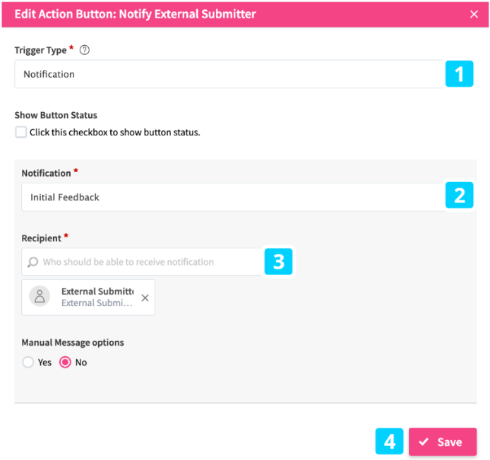
Task: Click the Manual Message options heading
Action: 73,342
